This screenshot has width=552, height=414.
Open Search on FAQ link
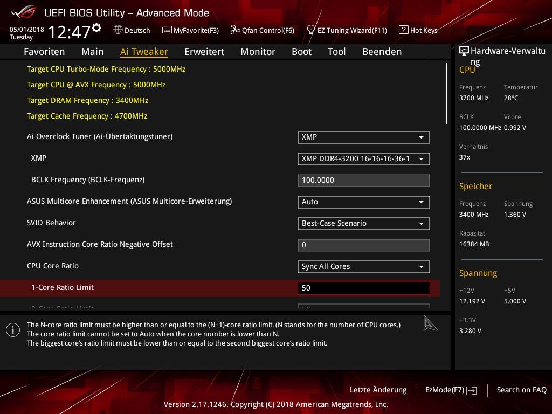(x=521, y=390)
